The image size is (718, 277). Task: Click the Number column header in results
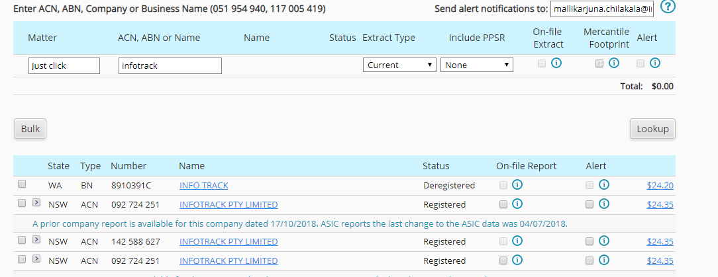point(128,166)
